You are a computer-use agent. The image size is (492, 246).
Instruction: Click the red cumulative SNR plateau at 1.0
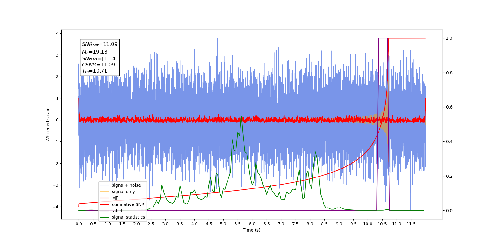[407, 38]
